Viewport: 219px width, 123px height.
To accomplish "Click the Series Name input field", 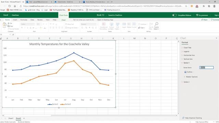I will 206,68.
